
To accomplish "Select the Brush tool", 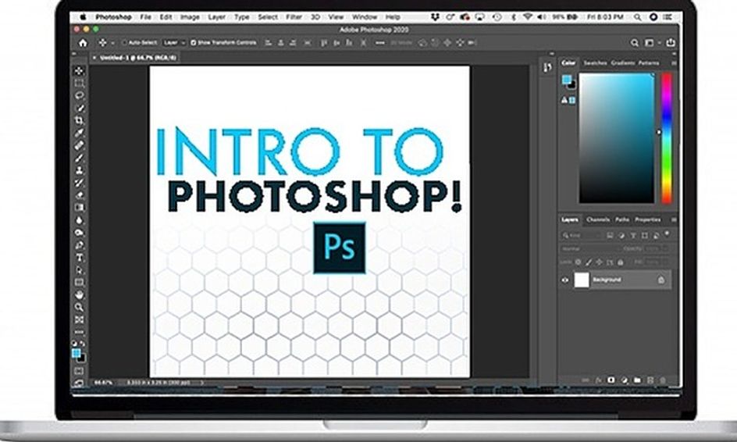I will point(79,158).
